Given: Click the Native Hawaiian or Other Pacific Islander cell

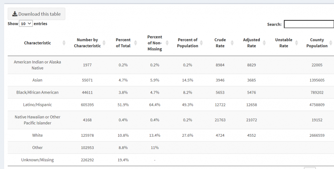Looking at the screenshot, I should click(x=37, y=120).
